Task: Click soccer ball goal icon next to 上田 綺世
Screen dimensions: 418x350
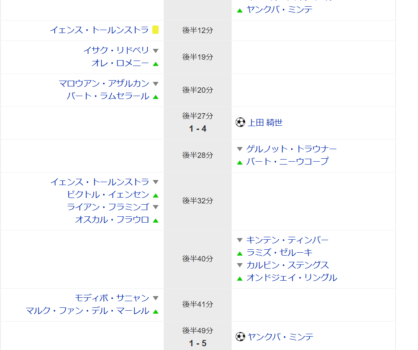Action: tap(240, 122)
